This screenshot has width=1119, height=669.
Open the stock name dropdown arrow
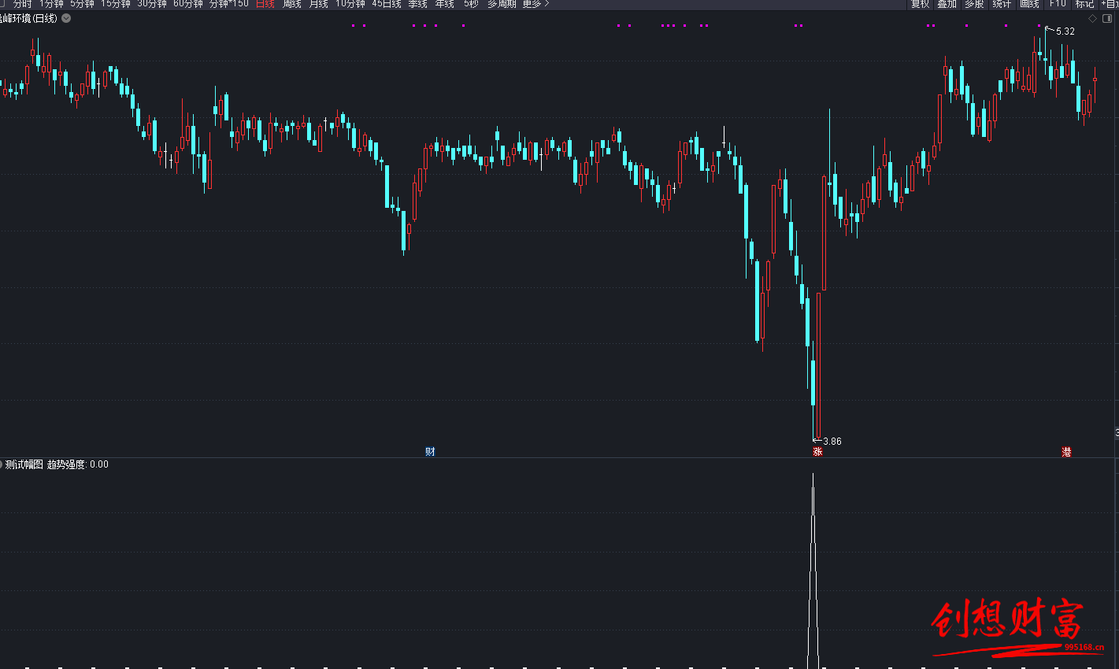tap(66, 18)
